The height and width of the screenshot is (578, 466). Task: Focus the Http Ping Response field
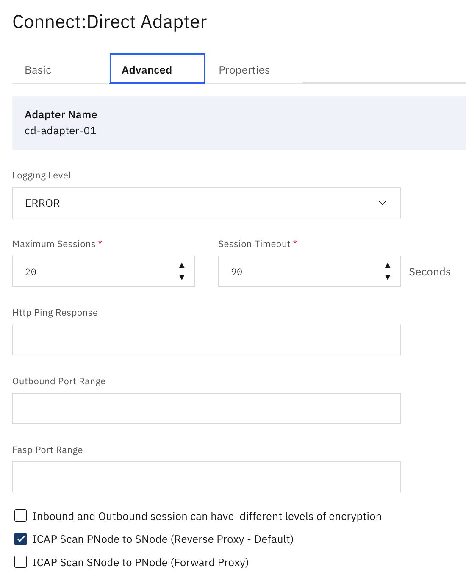[x=206, y=340]
